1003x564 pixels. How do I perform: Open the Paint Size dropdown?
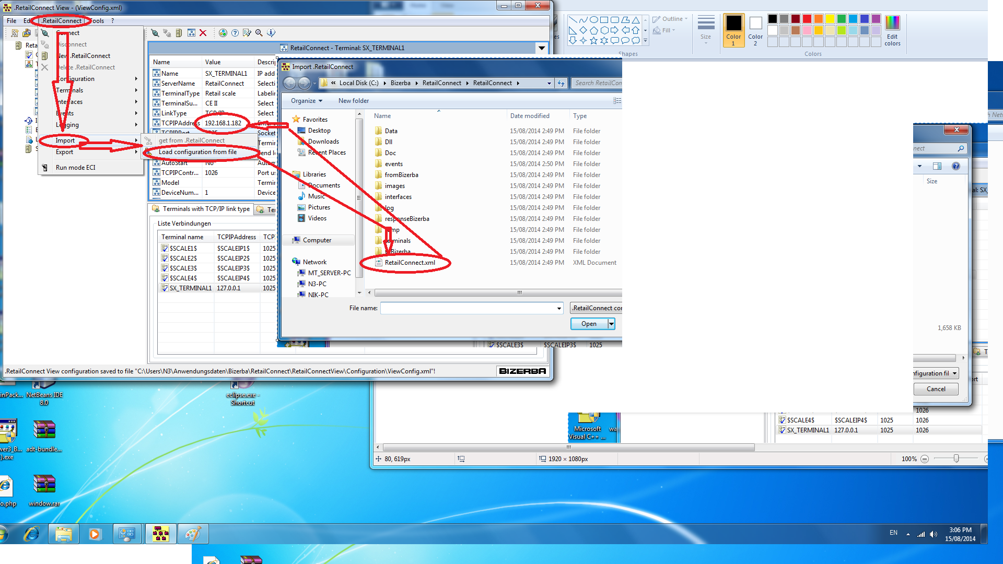coord(706,30)
